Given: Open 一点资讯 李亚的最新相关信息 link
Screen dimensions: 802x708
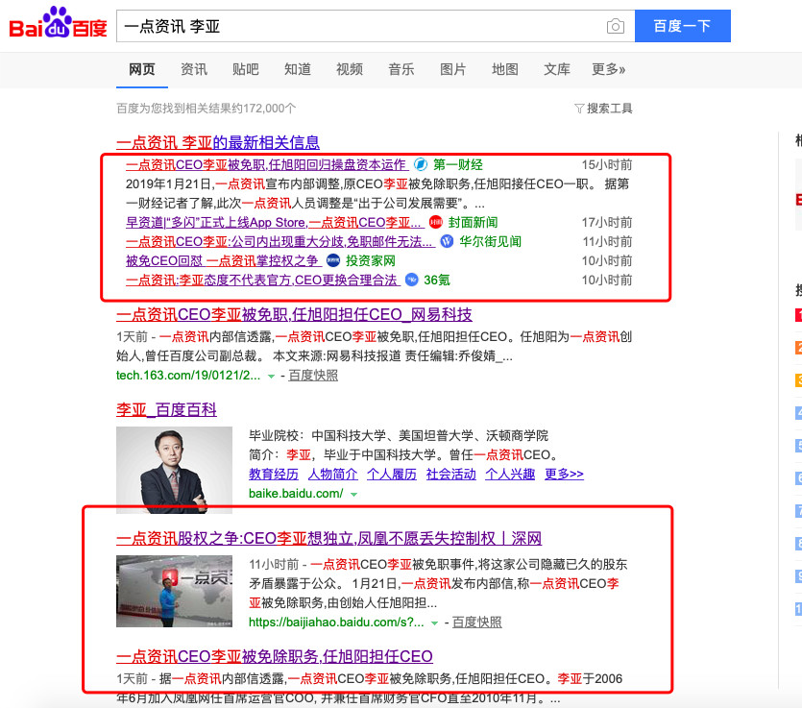Looking at the screenshot, I should (x=218, y=142).
